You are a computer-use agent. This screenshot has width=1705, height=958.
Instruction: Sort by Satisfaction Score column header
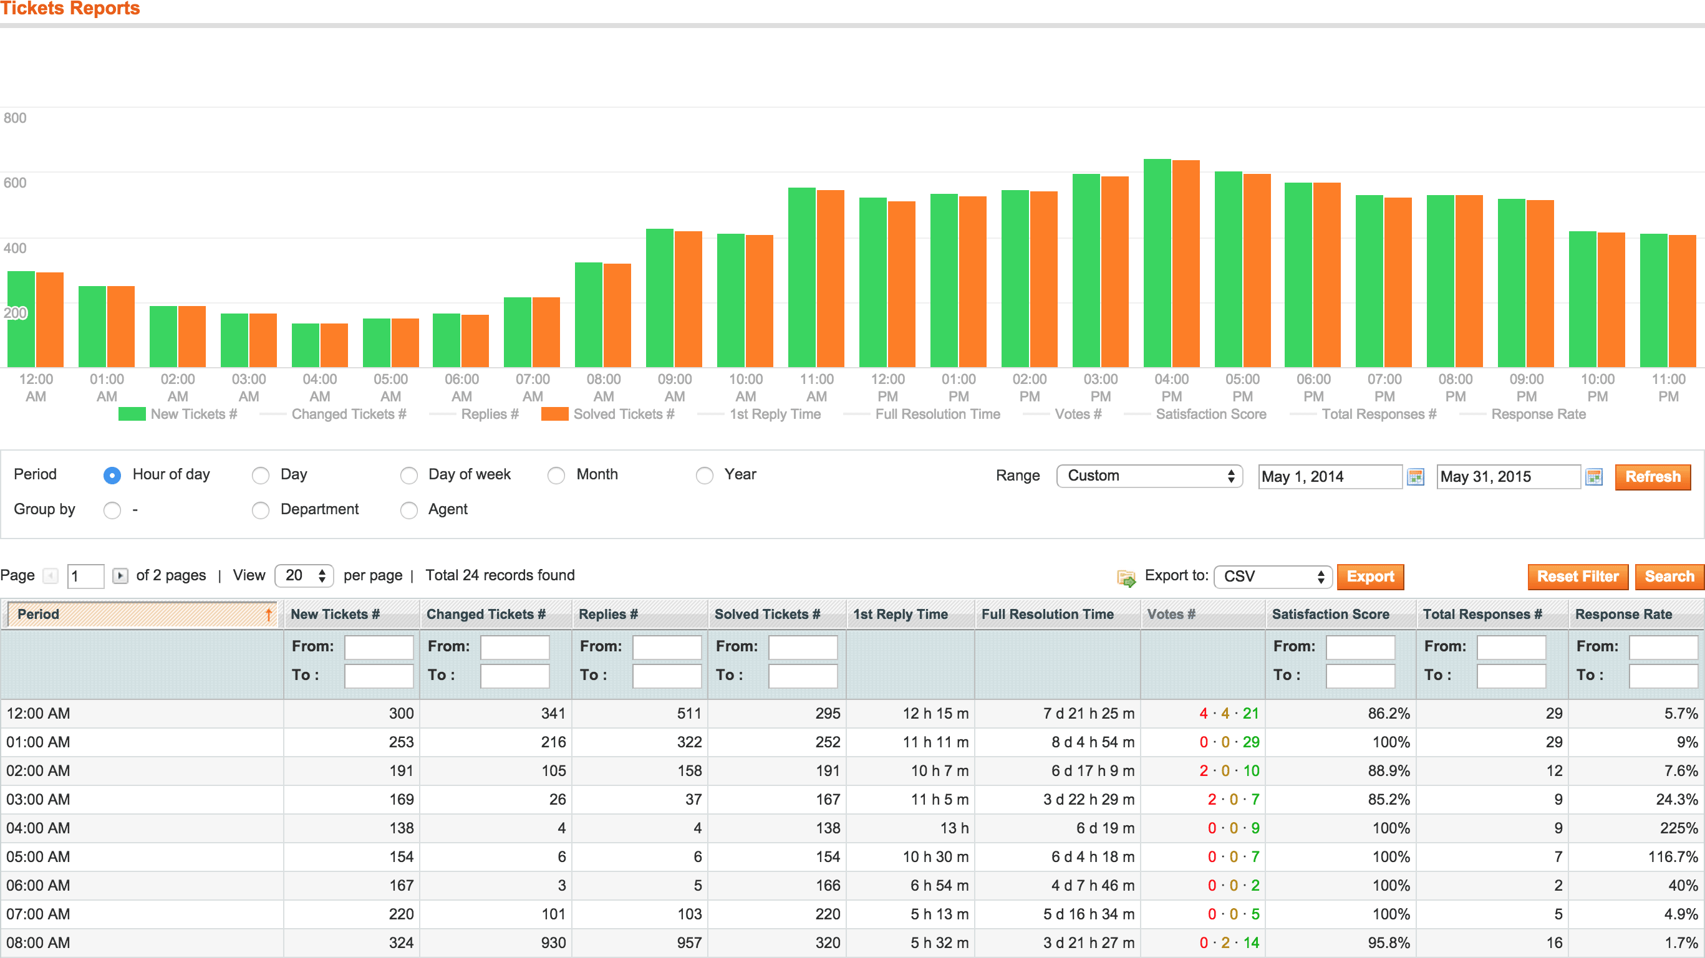point(1330,614)
